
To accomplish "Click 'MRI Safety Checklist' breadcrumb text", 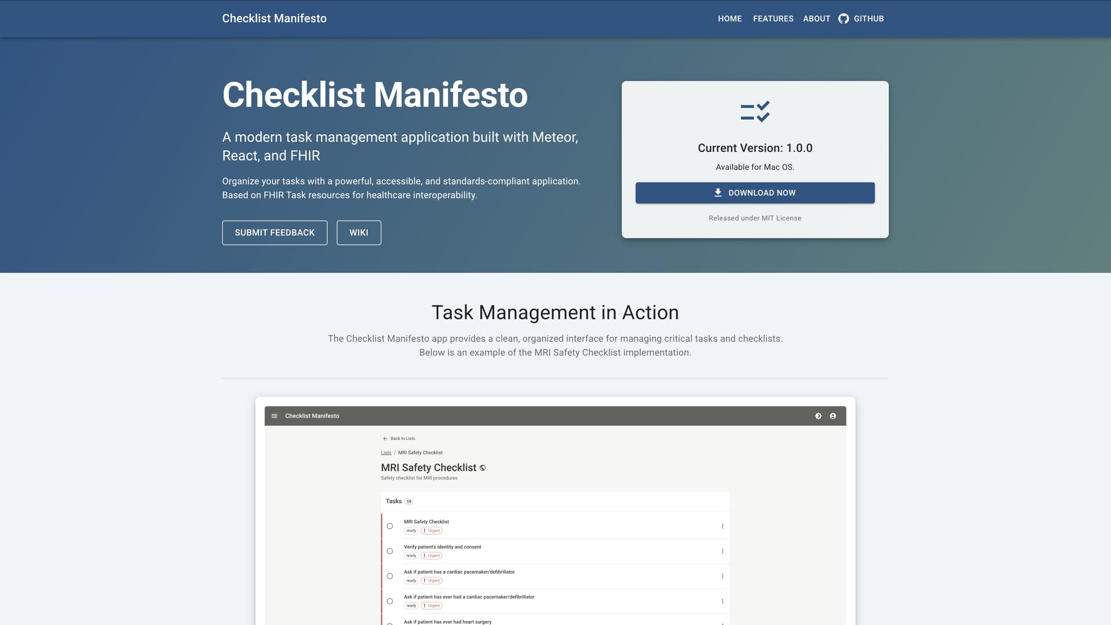I will tap(420, 453).
